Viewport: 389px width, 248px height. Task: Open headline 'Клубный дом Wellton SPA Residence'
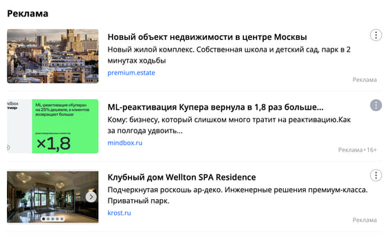tap(181, 177)
